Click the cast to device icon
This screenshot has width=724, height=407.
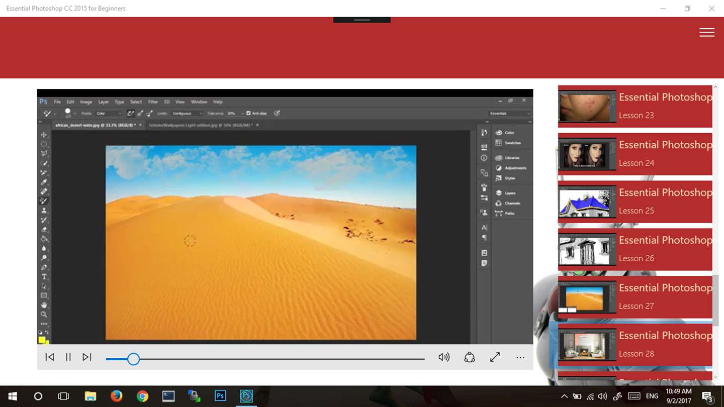[470, 357]
